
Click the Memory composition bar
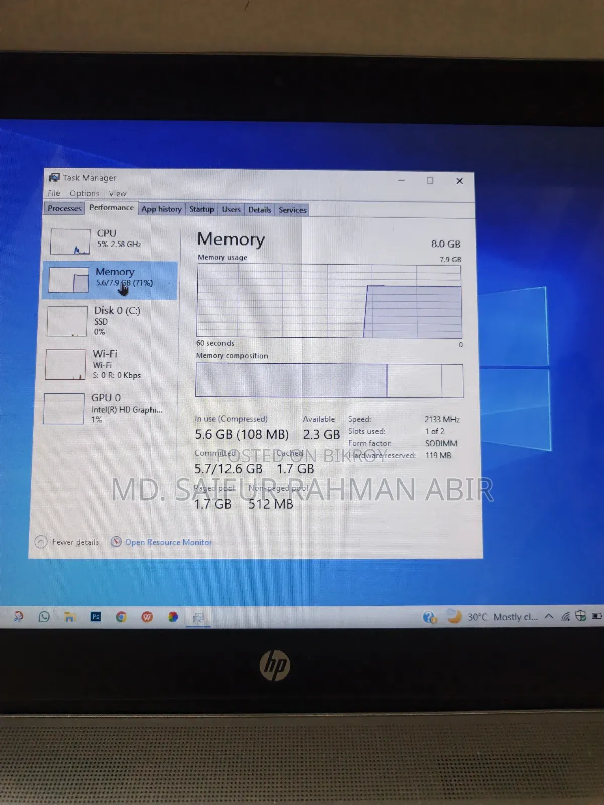coord(329,380)
